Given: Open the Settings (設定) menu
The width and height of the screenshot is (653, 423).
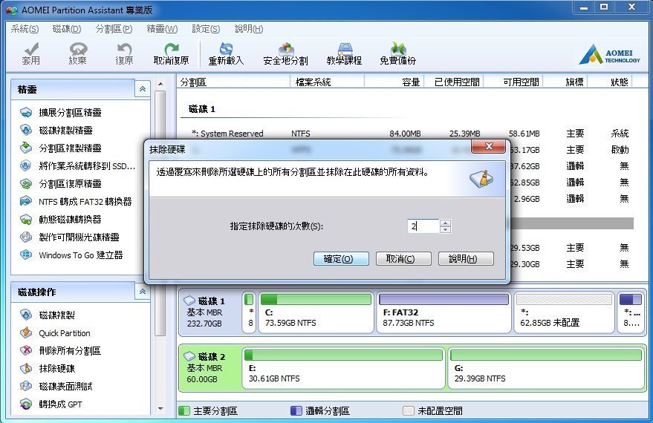Looking at the screenshot, I should [x=206, y=29].
